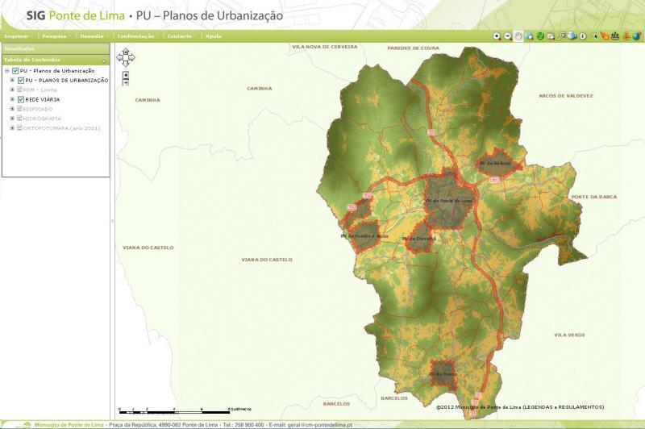Uncheck the REDE VIÁRIA layer checkbox
This screenshot has width=645, height=429.
(x=21, y=99)
